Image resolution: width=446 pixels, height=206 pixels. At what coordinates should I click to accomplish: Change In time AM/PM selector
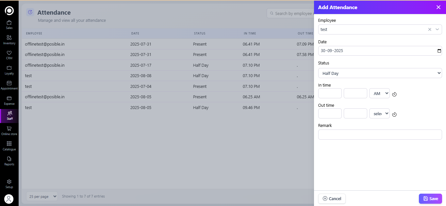click(x=379, y=93)
